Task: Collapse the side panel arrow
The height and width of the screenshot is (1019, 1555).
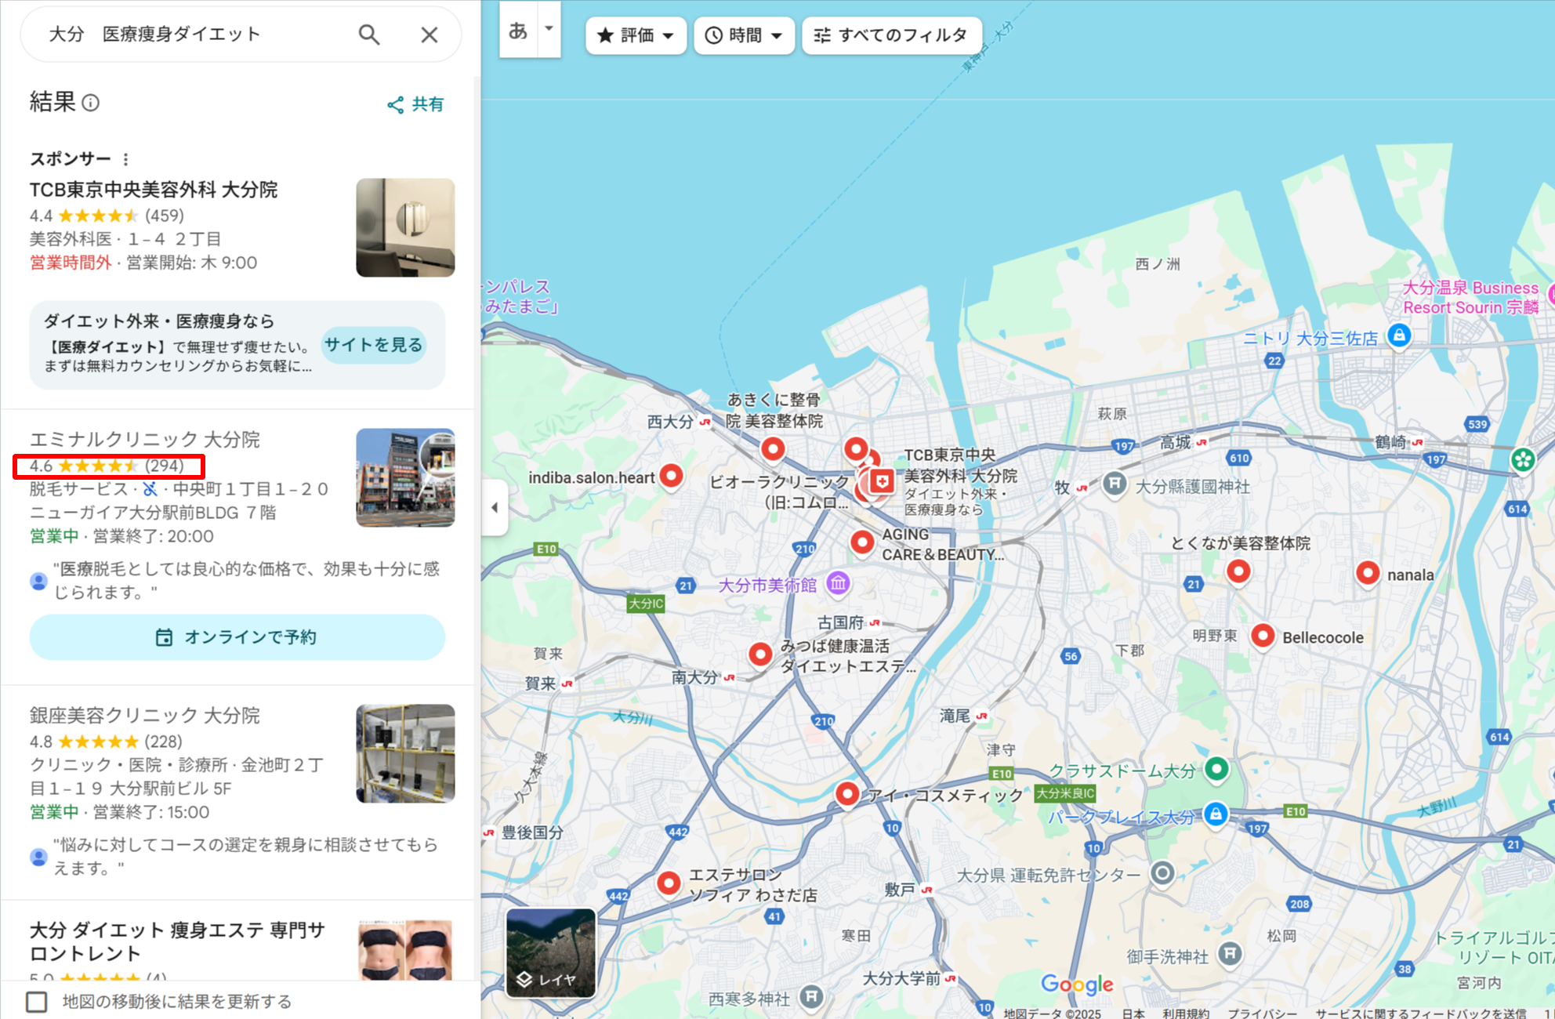Action: point(495,507)
